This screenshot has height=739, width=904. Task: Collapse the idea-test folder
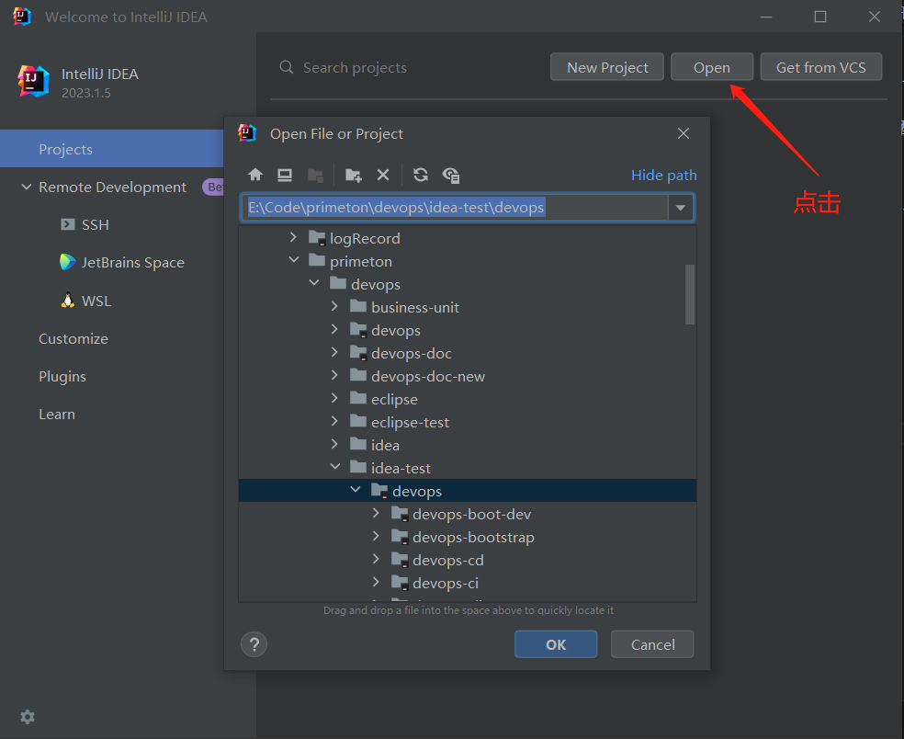point(335,468)
